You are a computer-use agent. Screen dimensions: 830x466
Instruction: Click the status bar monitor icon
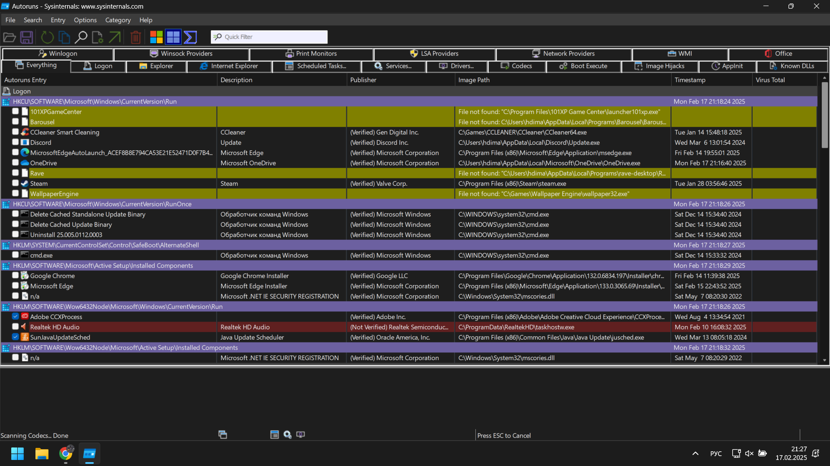pyautogui.click(x=301, y=434)
